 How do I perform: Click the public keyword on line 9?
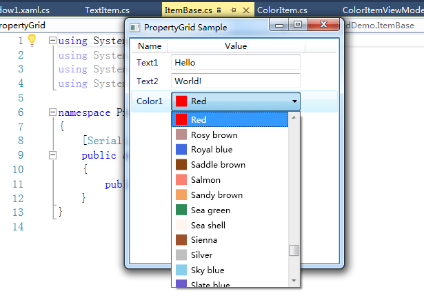point(99,155)
